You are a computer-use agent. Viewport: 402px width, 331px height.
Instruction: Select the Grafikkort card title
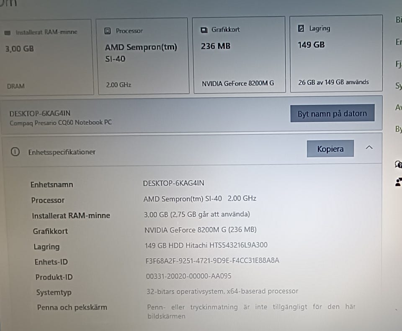click(x=225, y=29)
